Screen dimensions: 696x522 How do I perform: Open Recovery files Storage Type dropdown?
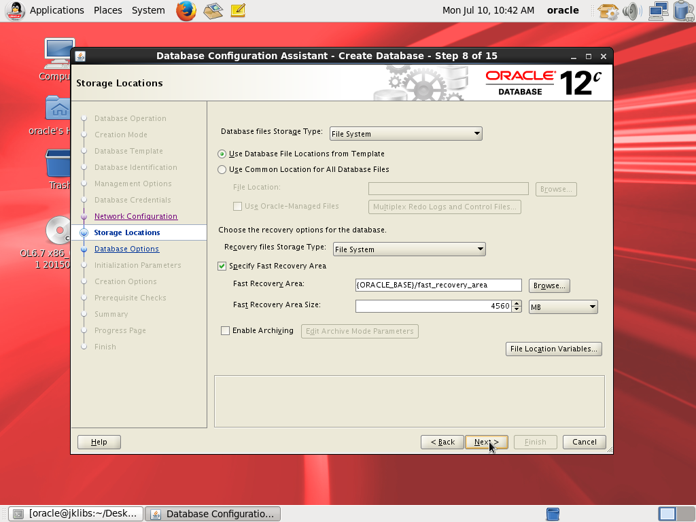409,249
